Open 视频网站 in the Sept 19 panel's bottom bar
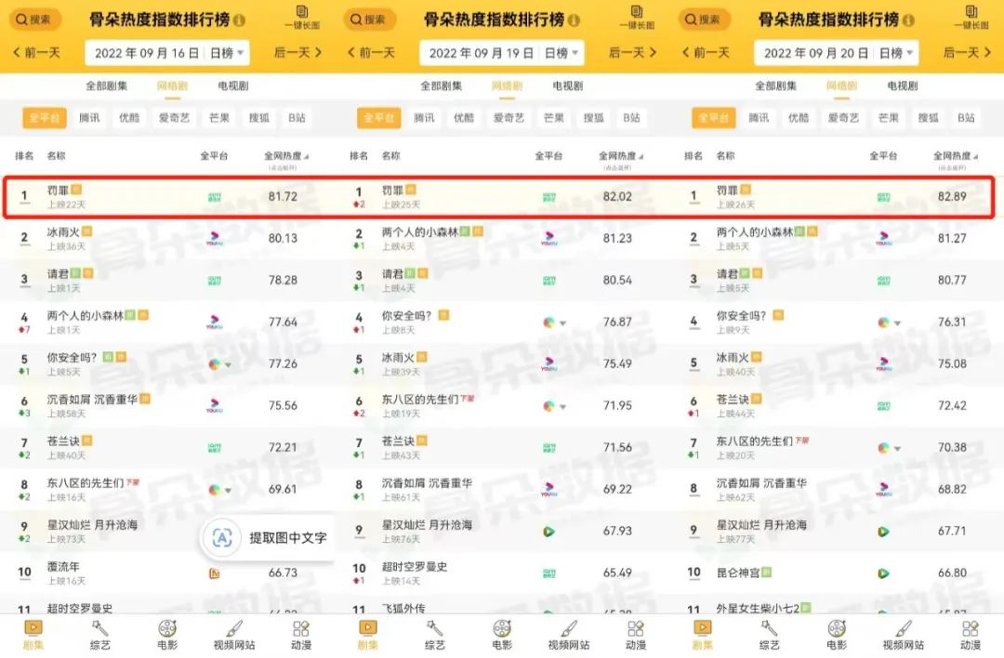The image size is (1004, 658). 569,635
